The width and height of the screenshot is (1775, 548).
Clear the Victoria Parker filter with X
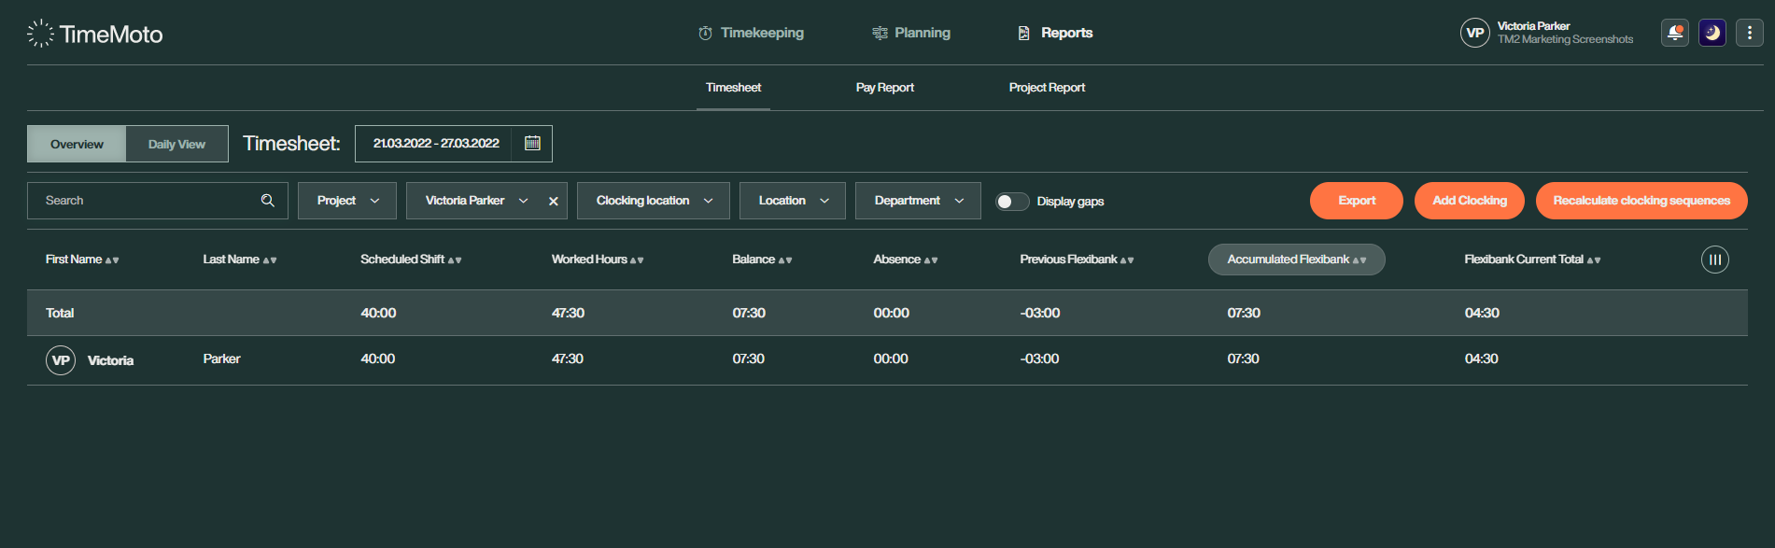pos(554,201)
